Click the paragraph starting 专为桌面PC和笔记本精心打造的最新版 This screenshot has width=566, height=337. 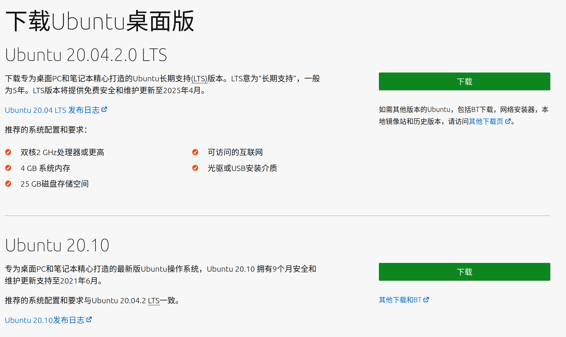(x=161, y=275)
